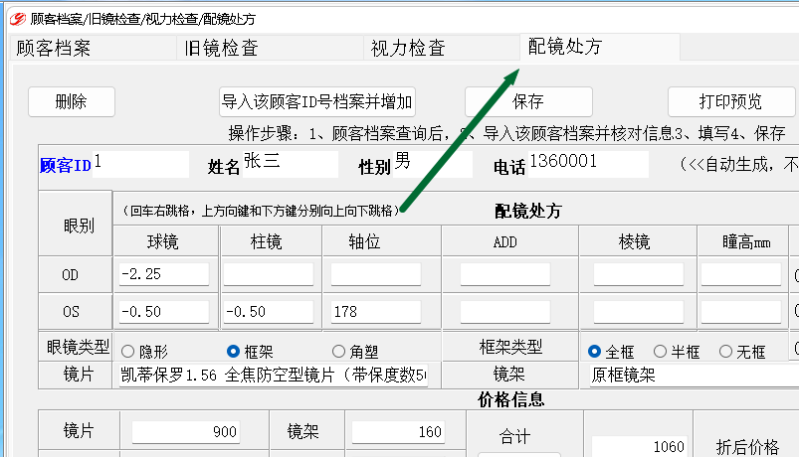
Task: Click the OS row label
Action: [x=71, y=311]
